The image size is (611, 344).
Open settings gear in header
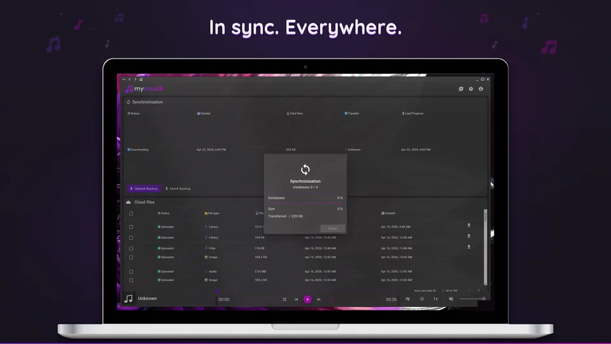tap(471, 89)
